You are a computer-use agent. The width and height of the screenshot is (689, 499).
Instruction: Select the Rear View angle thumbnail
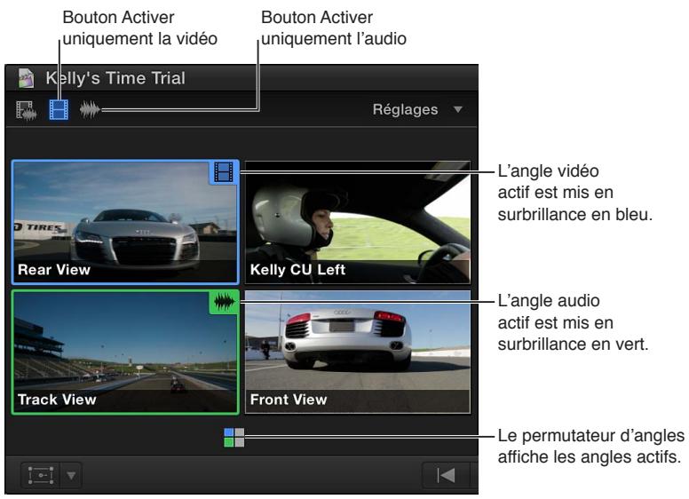[125, 222]
